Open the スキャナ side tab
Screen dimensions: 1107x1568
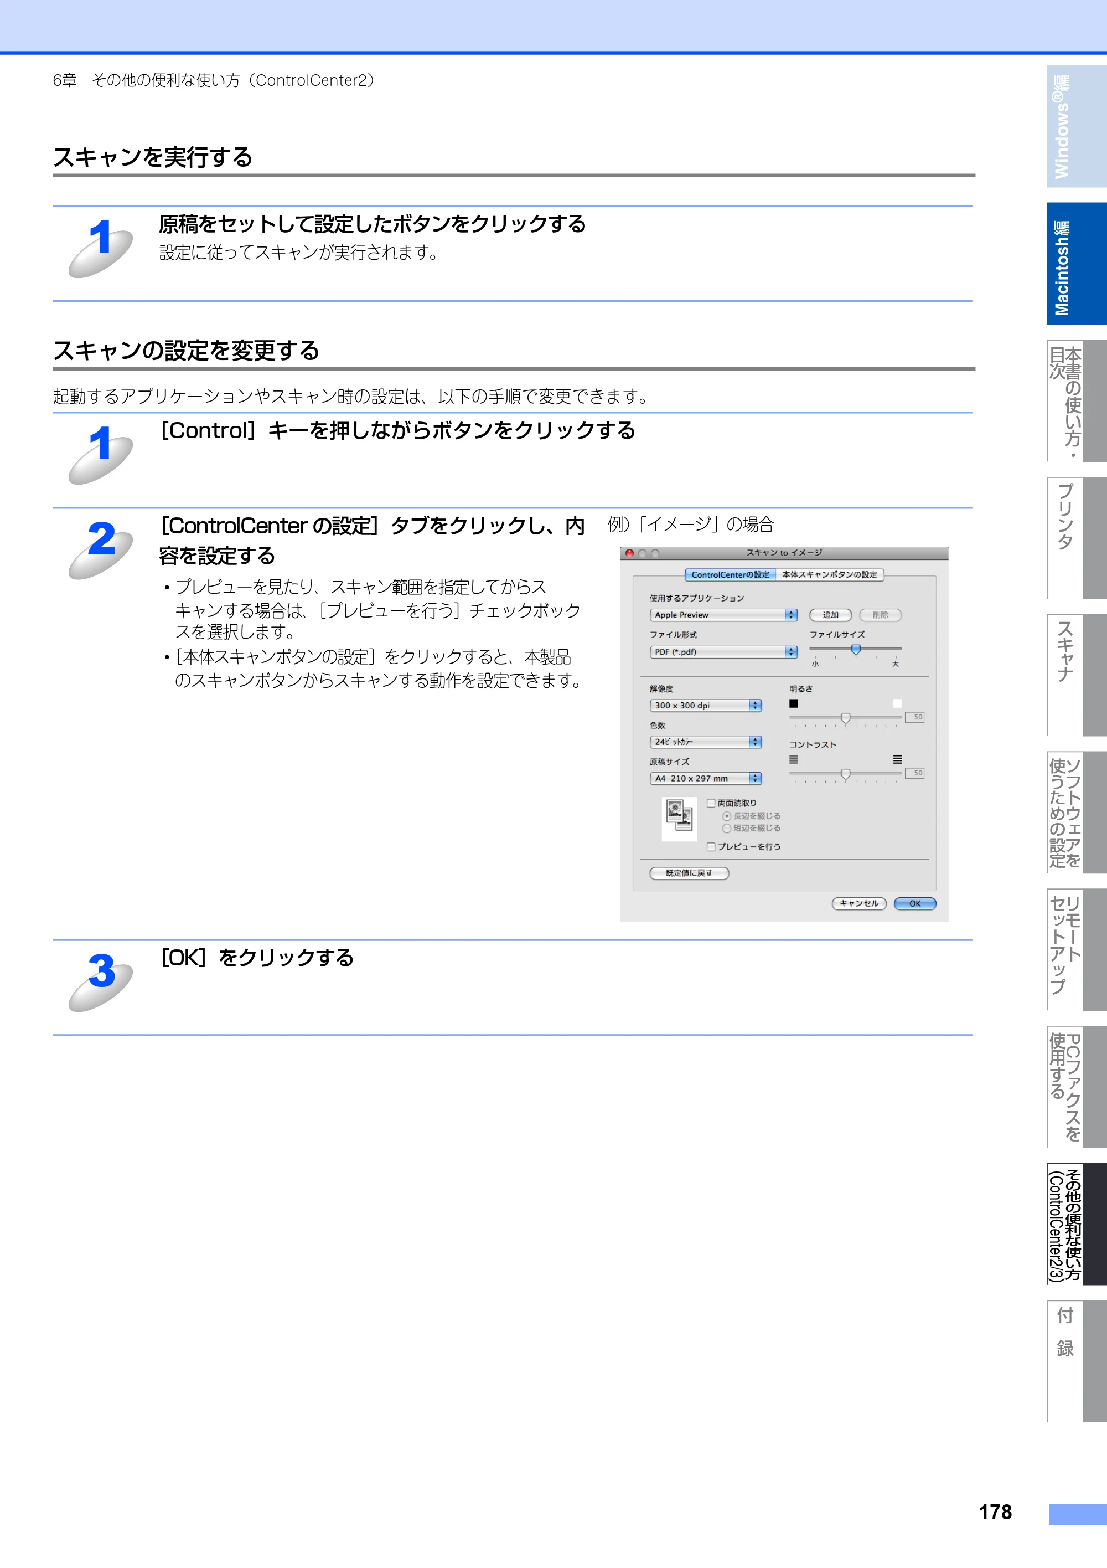pos(1077,675)
